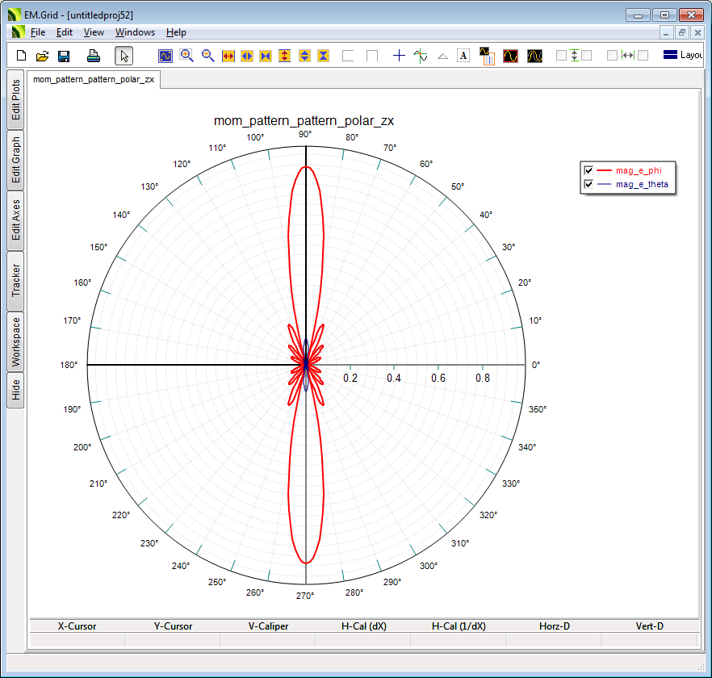Expand the Edit Plots side panel
The width and height of the screenshot is (712, 678).
[x=15, y=100]
